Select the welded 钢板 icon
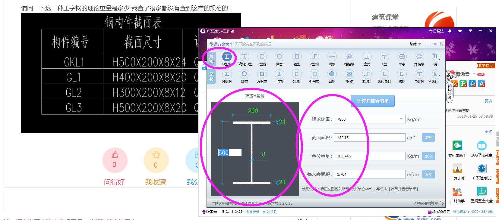Viewport: 499px width, 220px height. [332, 57]
